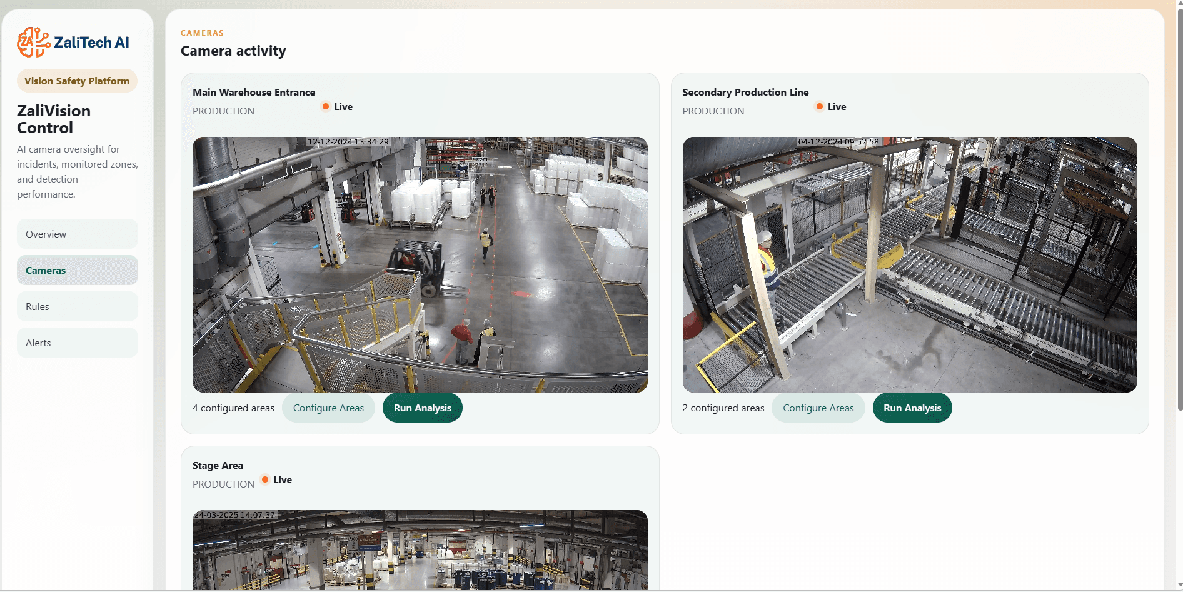Go to the Rules section
The width and height of the screenshot is (1183, 592).
[78, 306]
